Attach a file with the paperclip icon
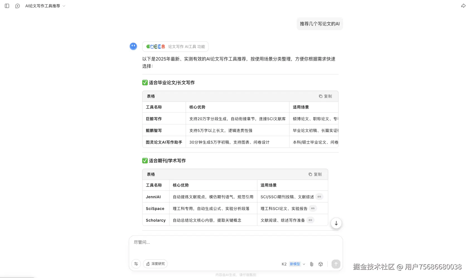This screenshot has width=469, height=278. [x=312, y=264]
